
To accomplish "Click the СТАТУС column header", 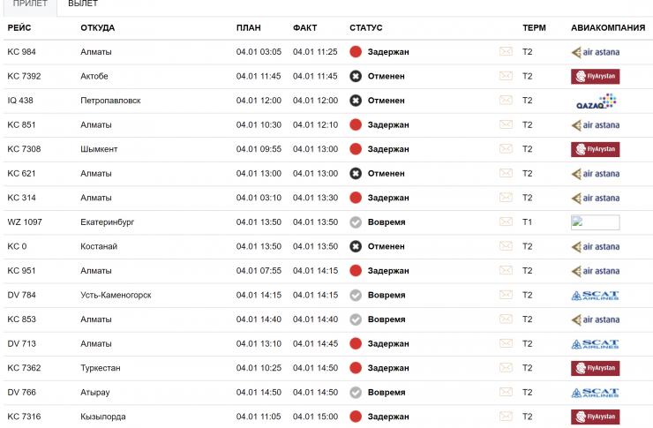I will pos(366,28).
